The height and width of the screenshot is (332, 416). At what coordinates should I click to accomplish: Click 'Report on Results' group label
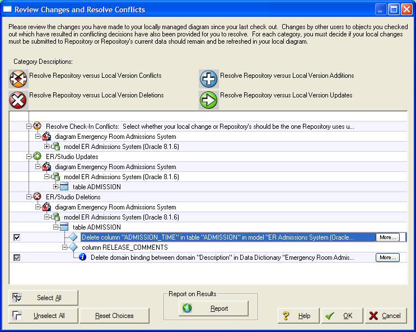coord(193,294)
